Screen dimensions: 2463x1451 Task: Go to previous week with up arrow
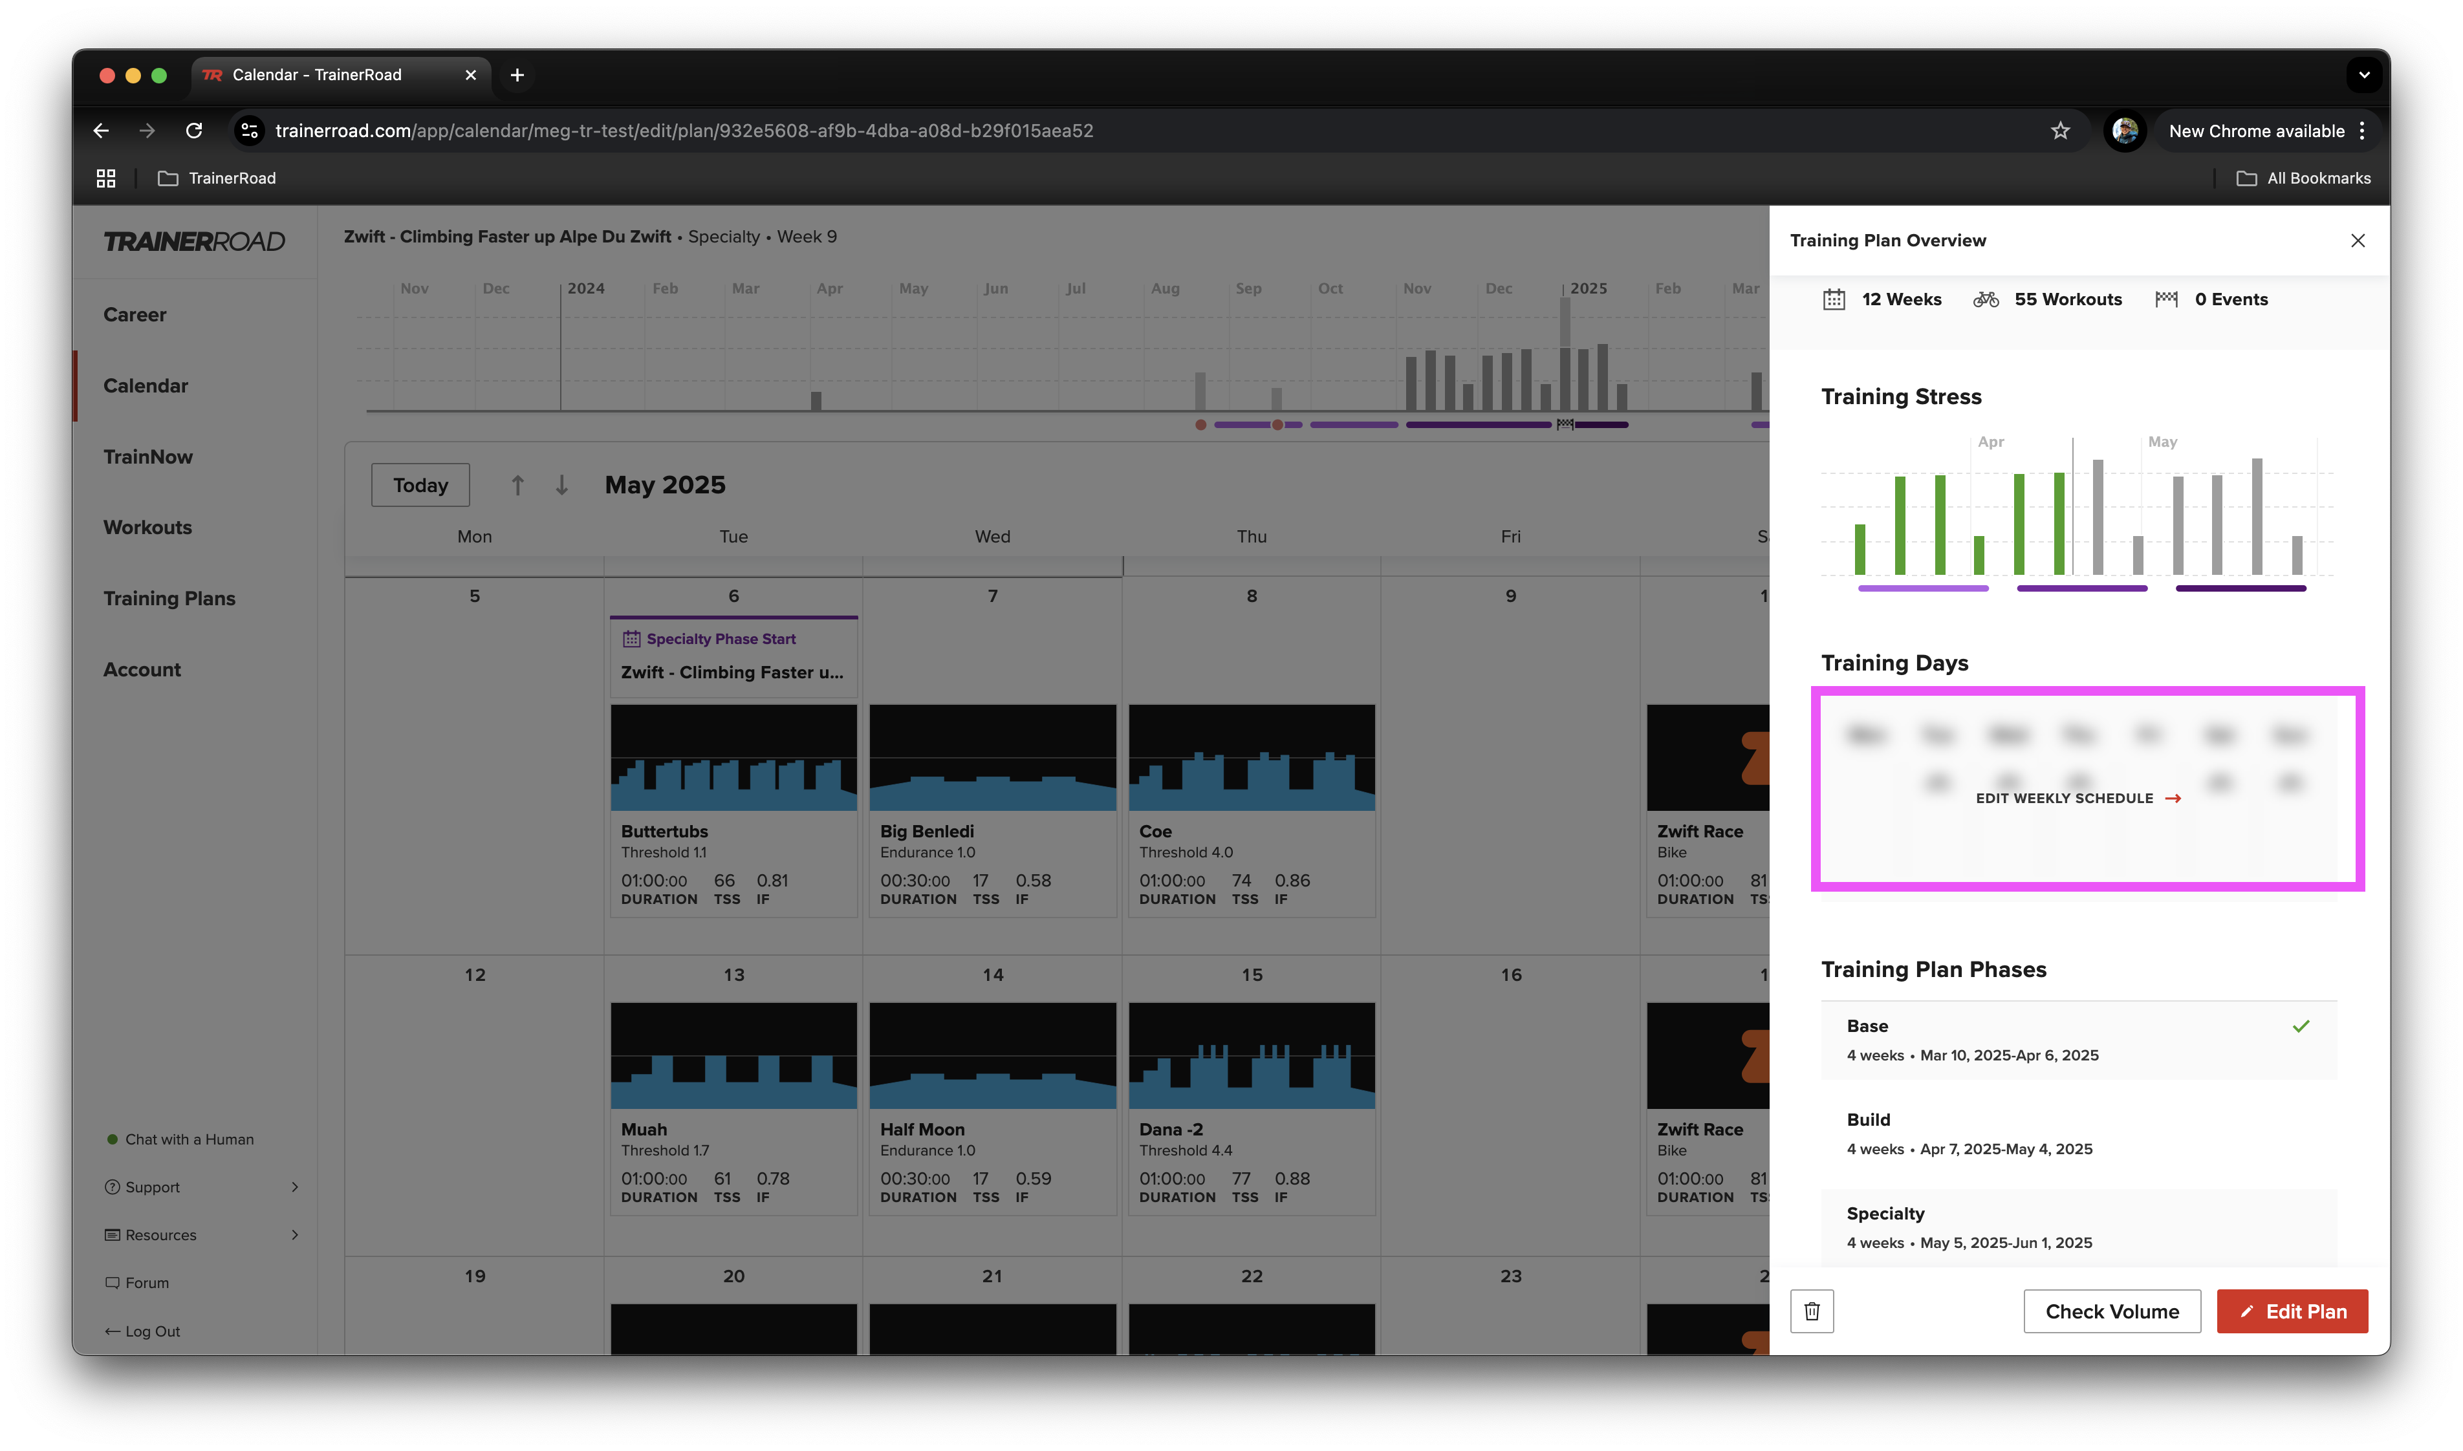[x=517, y=485]
